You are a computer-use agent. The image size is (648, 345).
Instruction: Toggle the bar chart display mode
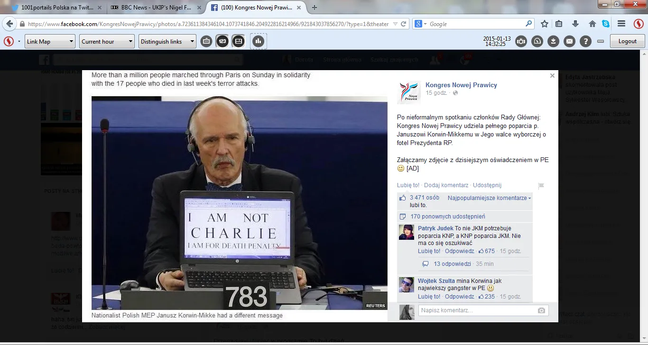pos(258,41)
